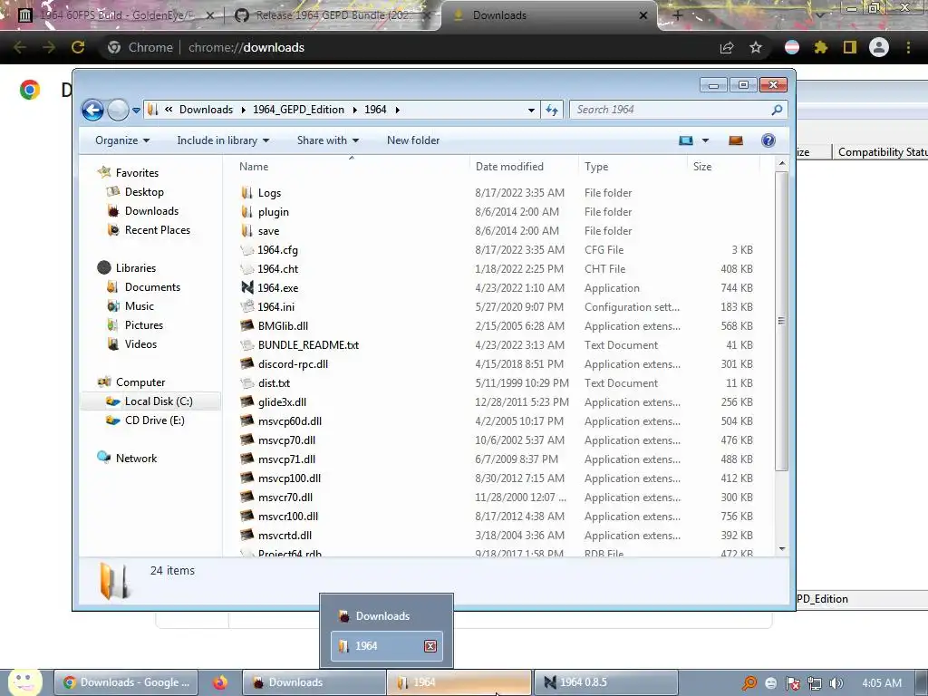Screen dimensions: 928x696
Task: Click the scrollbar down arrow in file list
Action: coord(782,549)
